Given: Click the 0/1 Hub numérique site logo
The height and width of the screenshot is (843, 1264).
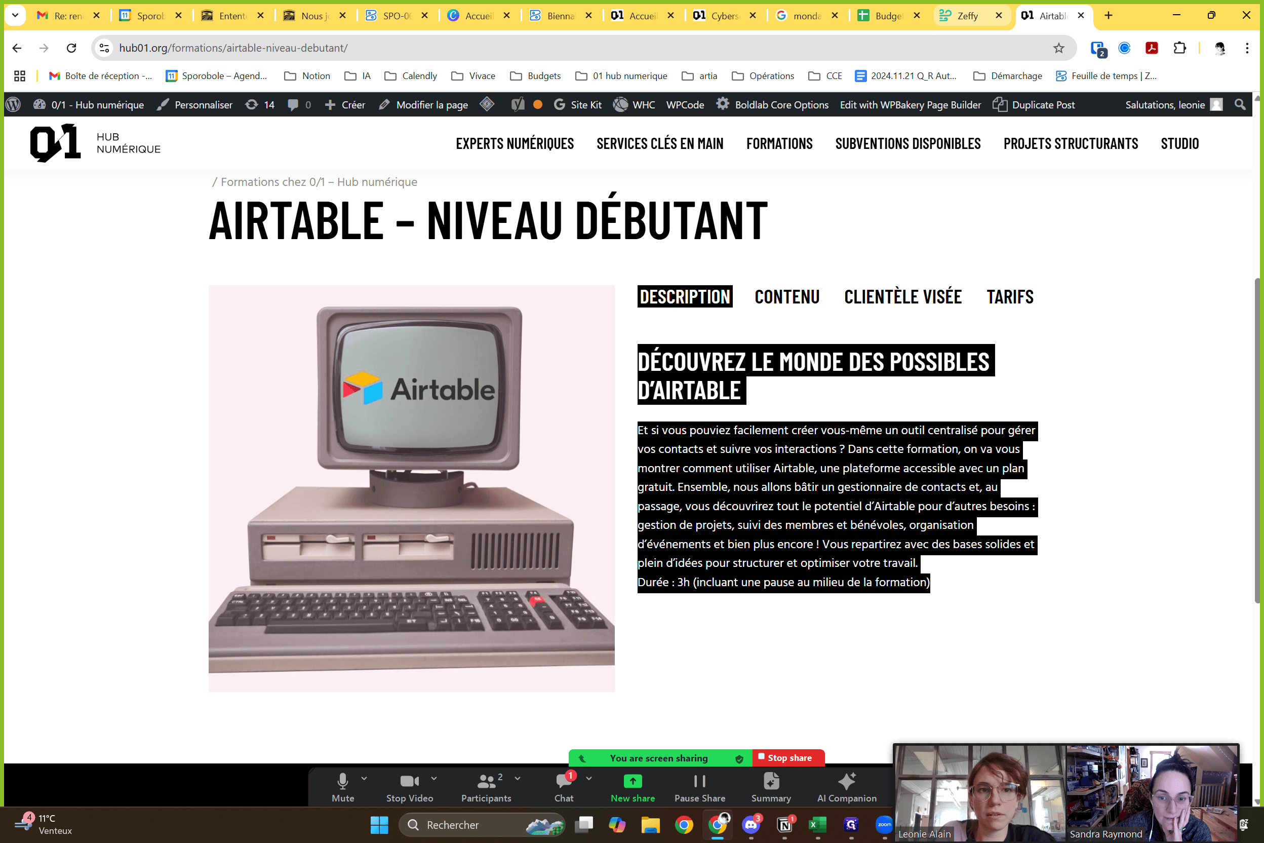Looking at the screenshot, I should 95,143.
